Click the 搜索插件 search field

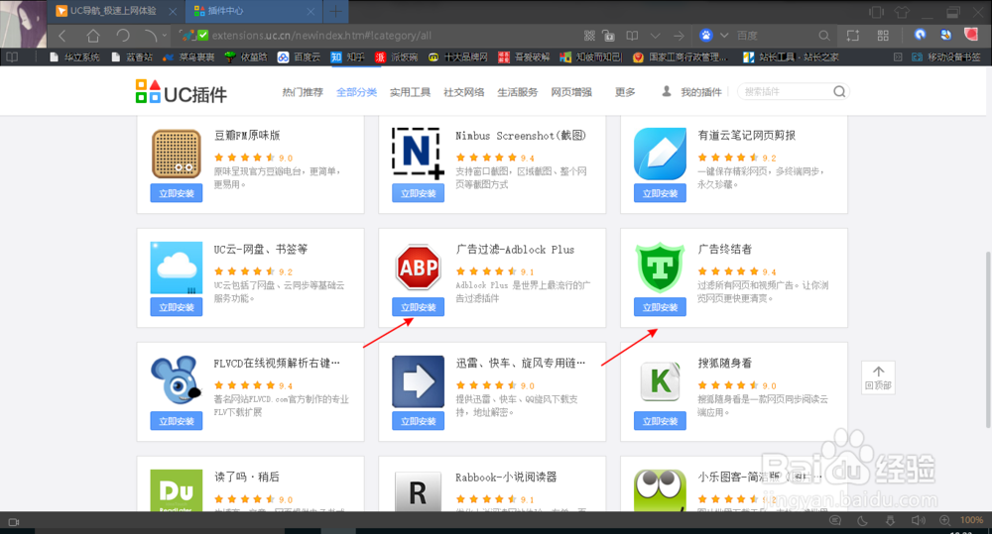click(785, 91)
